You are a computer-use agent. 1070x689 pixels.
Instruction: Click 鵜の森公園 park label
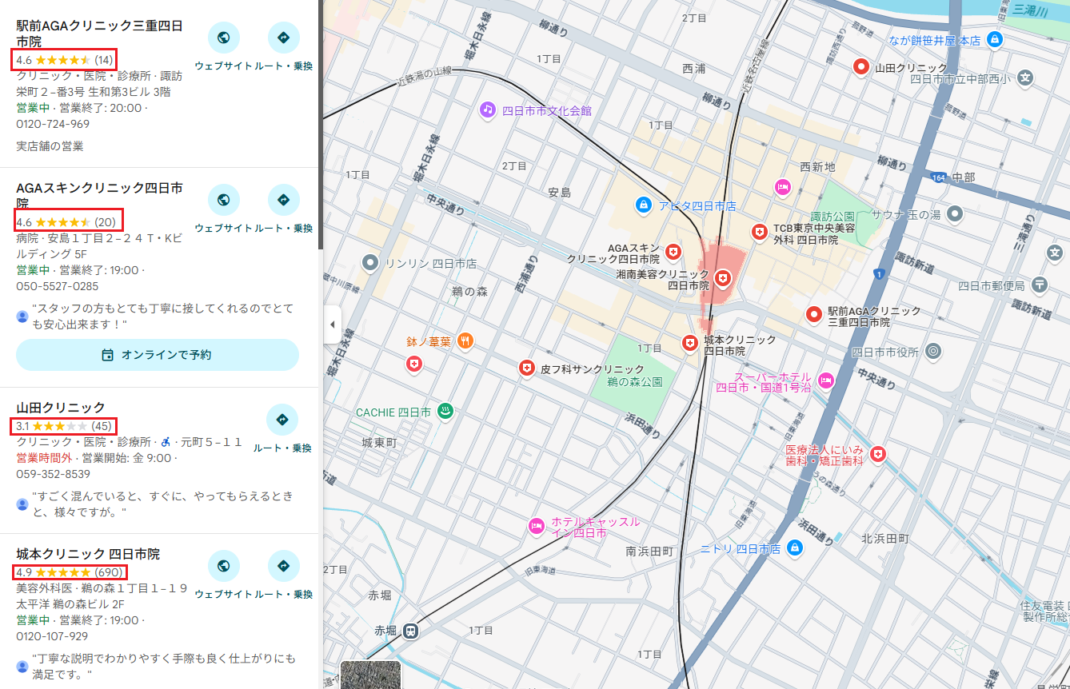click(x=635, y=382)
